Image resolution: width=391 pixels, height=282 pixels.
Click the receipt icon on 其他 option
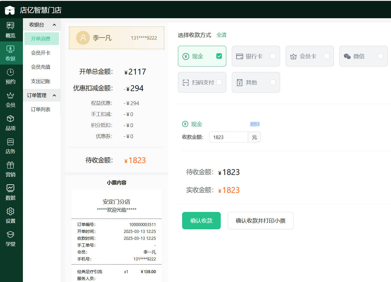240,83
